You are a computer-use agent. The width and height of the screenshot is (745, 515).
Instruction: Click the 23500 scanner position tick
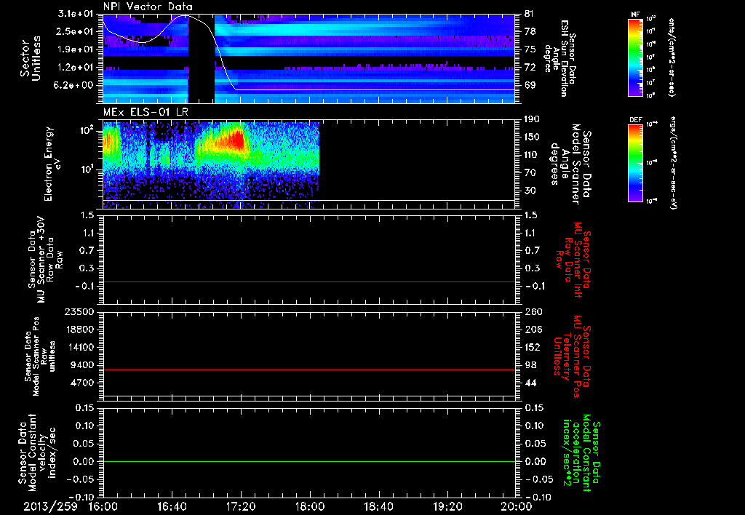click(80, 311)
